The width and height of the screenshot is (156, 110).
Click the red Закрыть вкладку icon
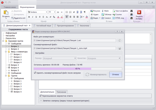[x=139, y=12]
